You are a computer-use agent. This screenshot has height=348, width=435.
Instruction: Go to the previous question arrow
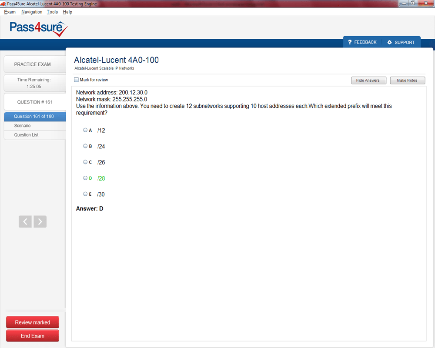point(25,221)
